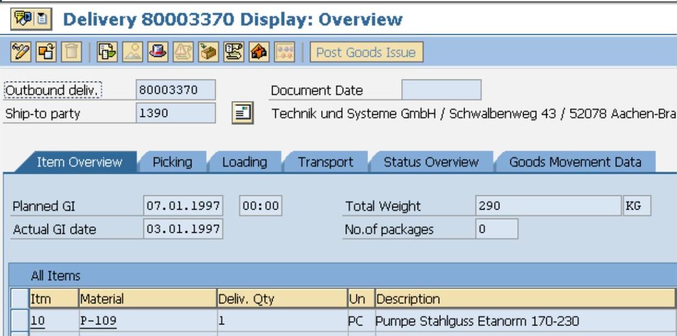Click the Deliv. Qty column header

[282, 299]
